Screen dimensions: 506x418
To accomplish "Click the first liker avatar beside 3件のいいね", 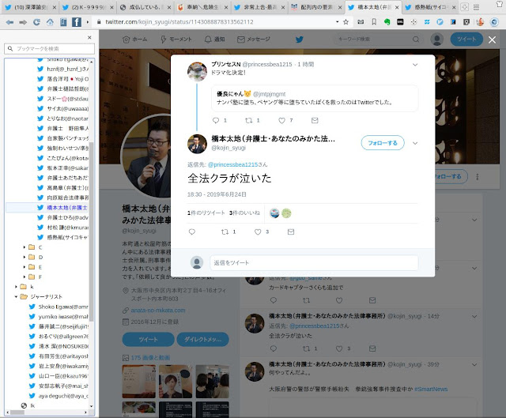I will point(274,213).
